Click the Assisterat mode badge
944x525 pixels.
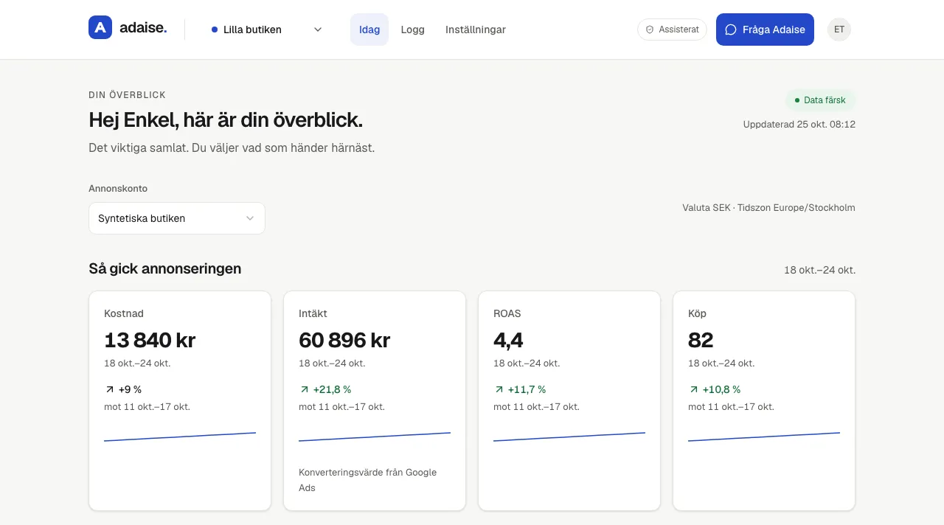pyautogui.click(x=672, y=29)
